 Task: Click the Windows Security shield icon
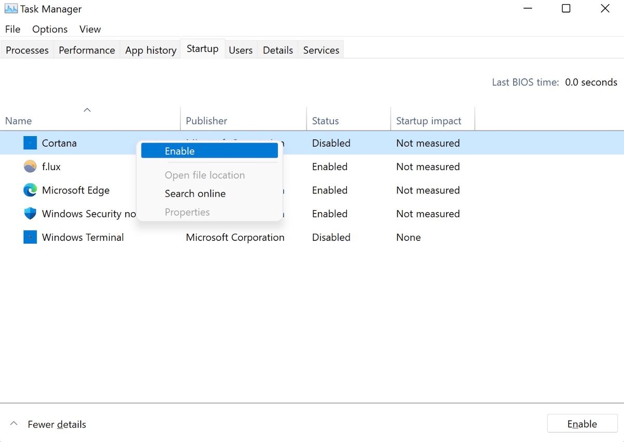coord(29,213)
